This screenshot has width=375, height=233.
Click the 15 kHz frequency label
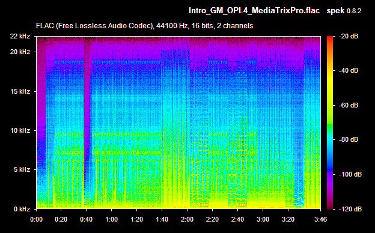20,91
